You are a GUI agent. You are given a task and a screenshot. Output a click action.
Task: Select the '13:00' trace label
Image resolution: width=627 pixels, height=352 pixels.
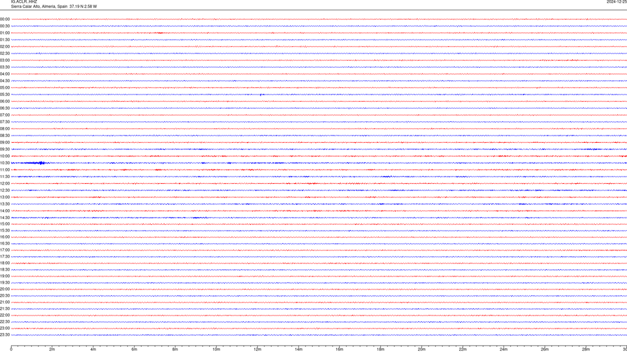click(5, 197)
